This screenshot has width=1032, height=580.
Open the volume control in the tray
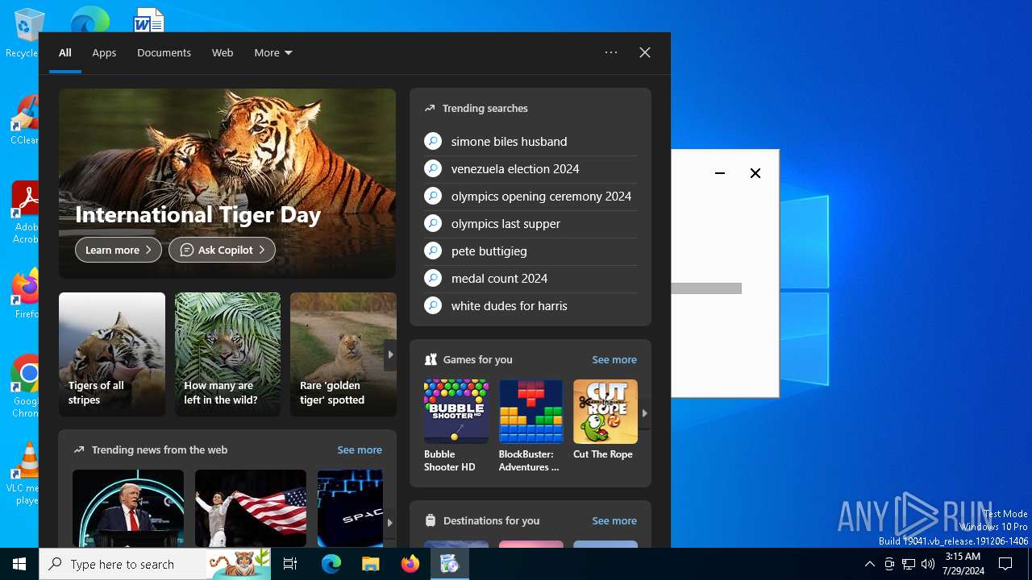(x=928, y=564)
